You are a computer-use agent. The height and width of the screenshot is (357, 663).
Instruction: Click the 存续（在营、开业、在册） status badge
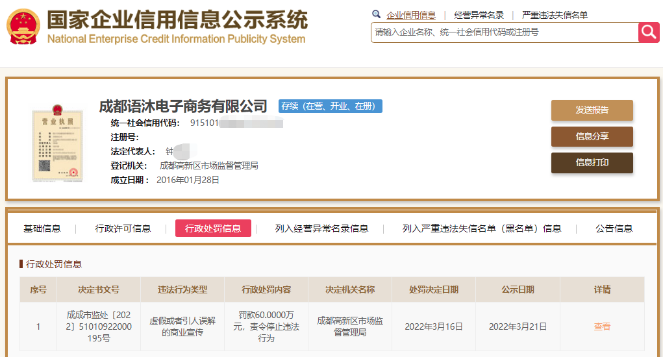click(x=330, y=106)
